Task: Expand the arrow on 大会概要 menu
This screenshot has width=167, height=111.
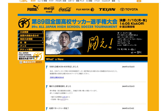Action: 43,32
